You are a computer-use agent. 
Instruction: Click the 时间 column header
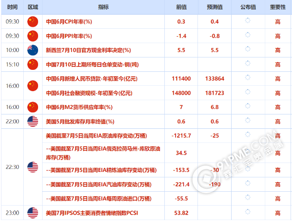[12, 7]
